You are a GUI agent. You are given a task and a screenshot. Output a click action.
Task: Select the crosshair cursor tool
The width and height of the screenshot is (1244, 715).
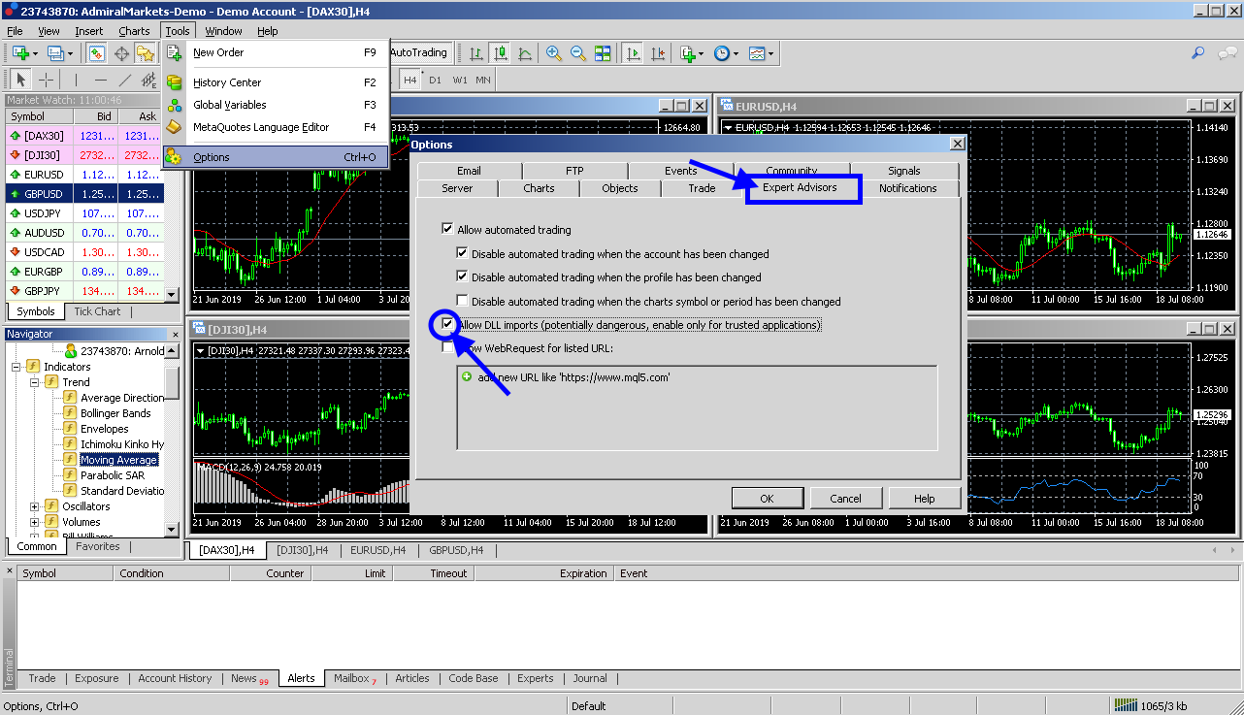click(x=46, y=80)
